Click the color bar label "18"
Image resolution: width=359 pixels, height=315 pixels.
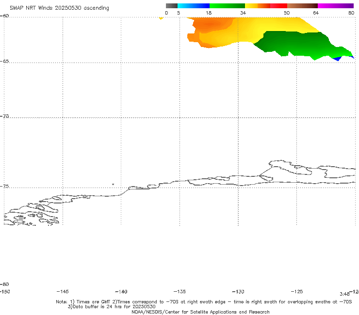209,13
